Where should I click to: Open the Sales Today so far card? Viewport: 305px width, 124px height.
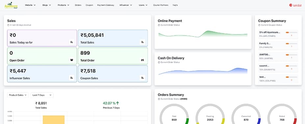pyautogui.click(x=42, y=38)
